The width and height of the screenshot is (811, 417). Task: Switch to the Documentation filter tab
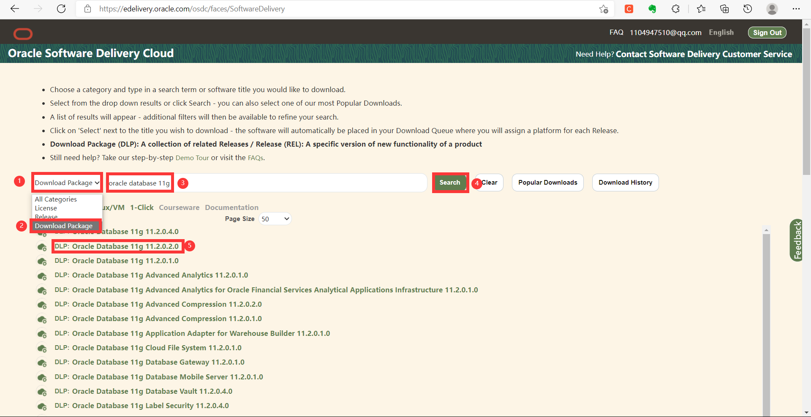(231, 207)
